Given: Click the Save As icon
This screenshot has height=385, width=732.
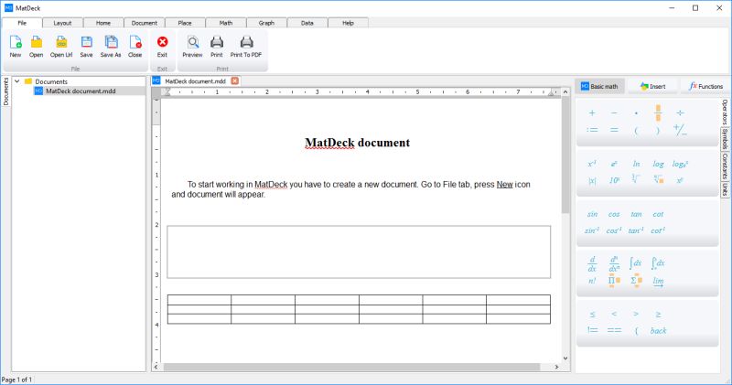Looking at the screenshot, I should click(x=111, y=47).
